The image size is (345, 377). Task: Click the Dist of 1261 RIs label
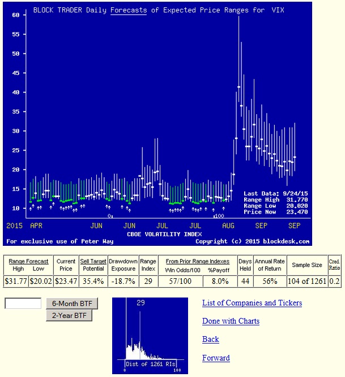(x=151, y=364)
